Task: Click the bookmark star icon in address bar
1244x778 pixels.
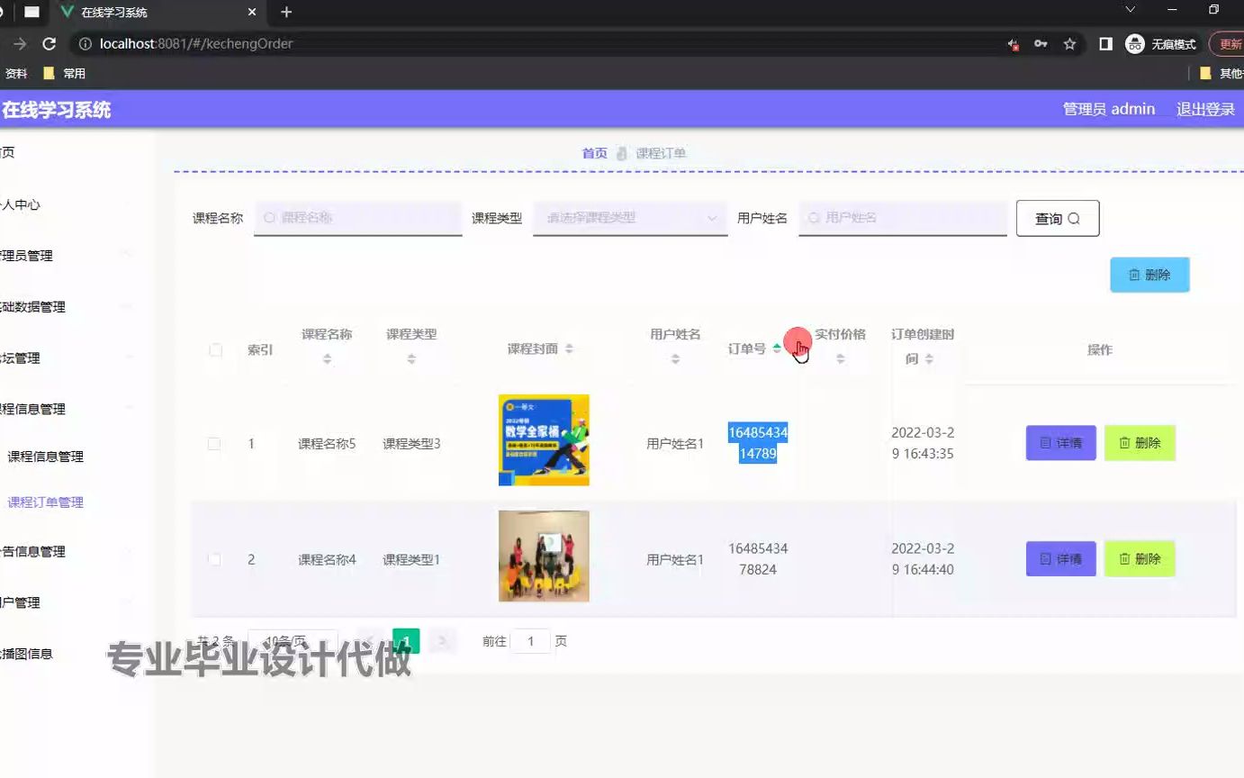Action: click(1068, 42)
